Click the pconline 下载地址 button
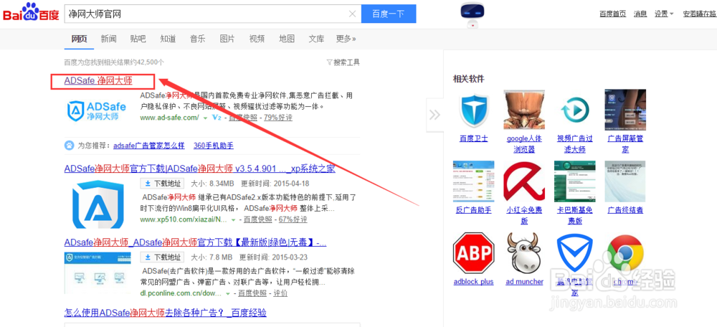The height and width of the screenshot is (327, 717). 162,257
